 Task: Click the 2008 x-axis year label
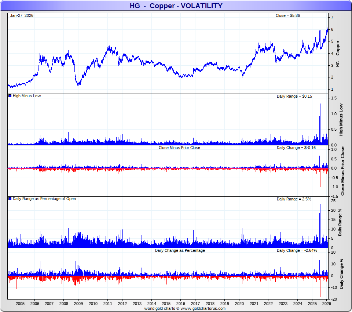pyautogui.click(x=64, y=304)
